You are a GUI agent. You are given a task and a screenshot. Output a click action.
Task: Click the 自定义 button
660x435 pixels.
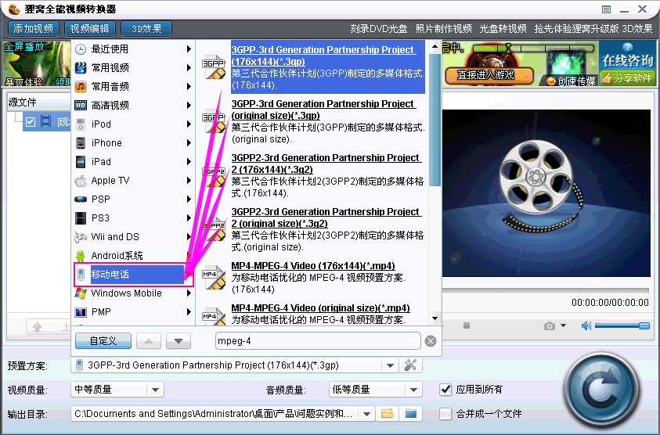coord(103,341)
